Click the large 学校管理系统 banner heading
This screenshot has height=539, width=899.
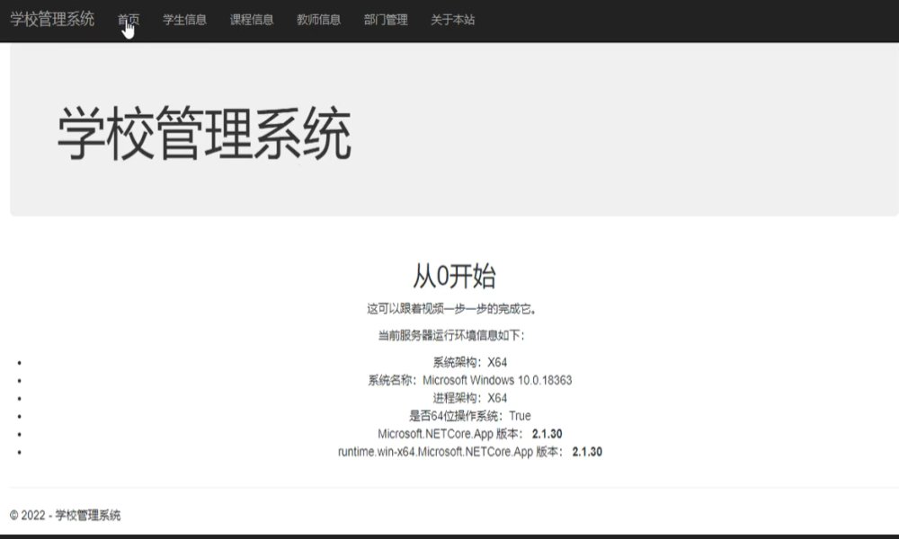pyautogui.click(x=204, y=135)
